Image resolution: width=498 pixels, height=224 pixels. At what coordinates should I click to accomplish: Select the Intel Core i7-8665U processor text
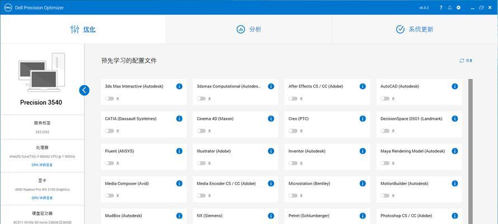click(x=42, y=157)
